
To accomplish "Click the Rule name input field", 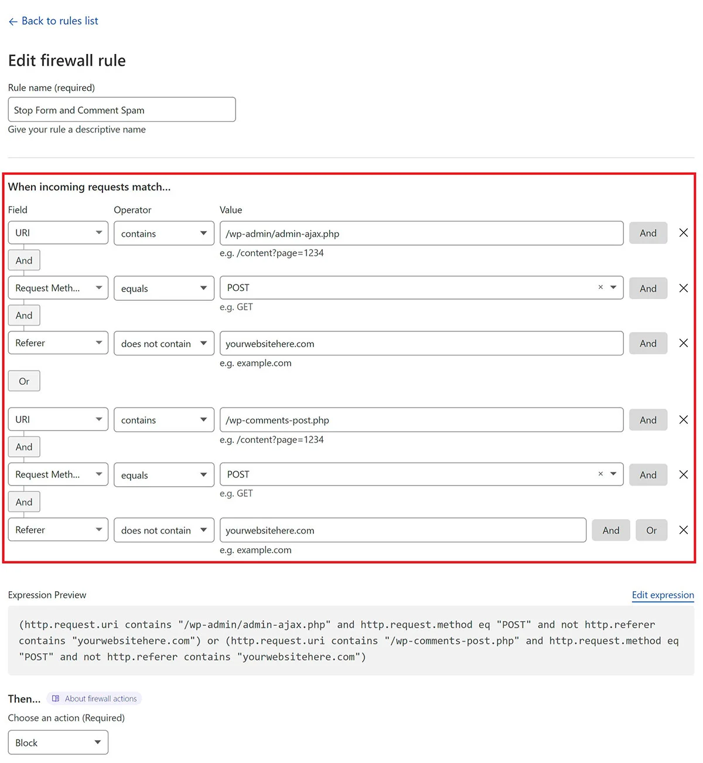I will pyautogui.click(x=122, y=110).
